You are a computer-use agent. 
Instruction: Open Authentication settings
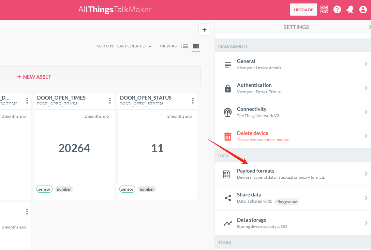[293, 88]
